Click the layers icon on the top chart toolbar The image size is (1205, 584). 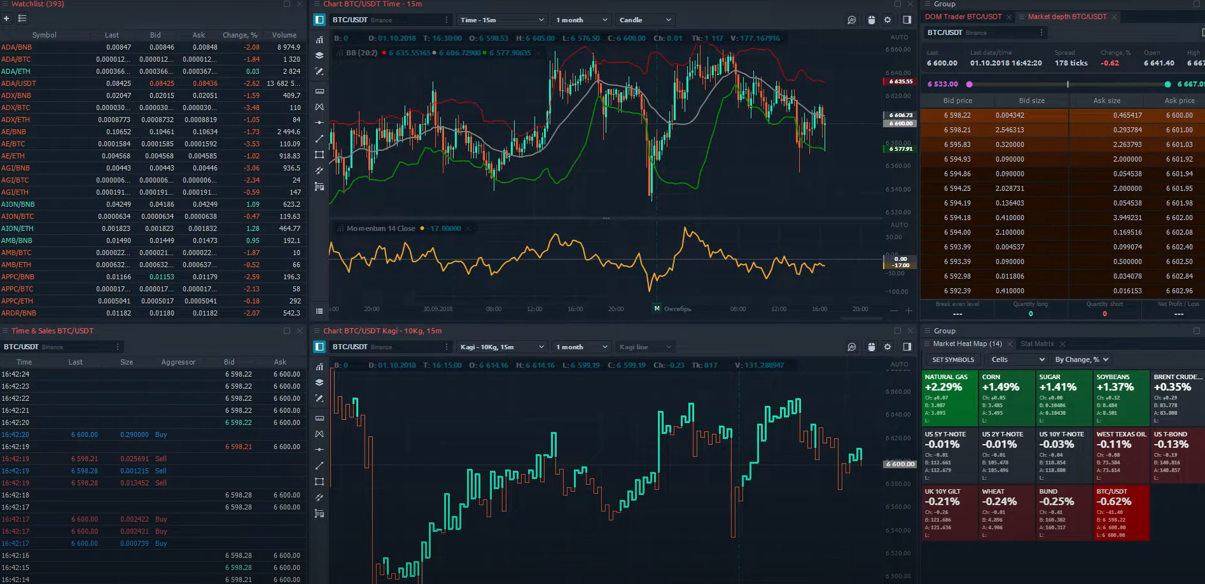coord(319,55)
